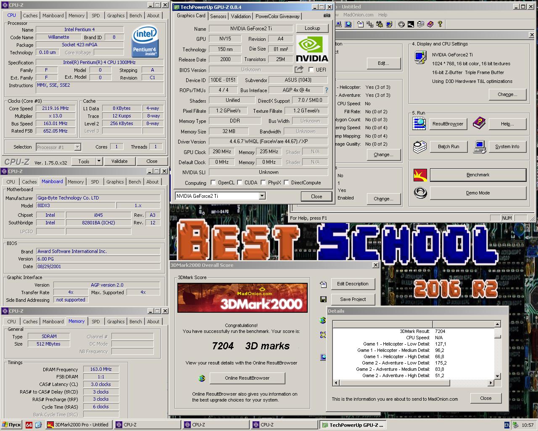The width and height of the screenshot is (538, 431).
Task: Enable the UEFI checkbox in GPU-Z
Action: click(311, 69)
